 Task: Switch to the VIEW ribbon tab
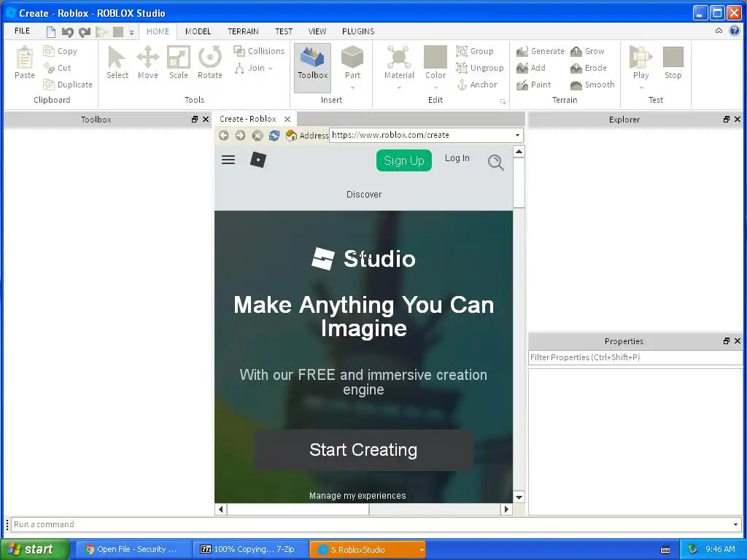[317, 31]
